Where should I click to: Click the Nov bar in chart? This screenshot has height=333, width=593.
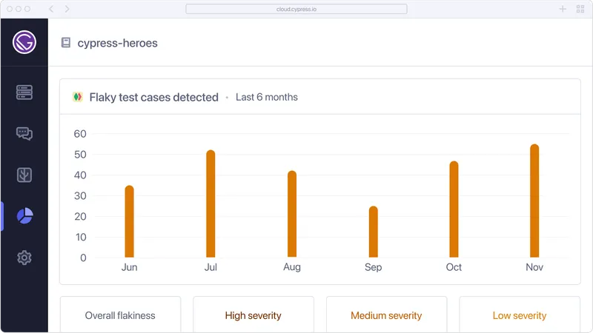(534, 201)
